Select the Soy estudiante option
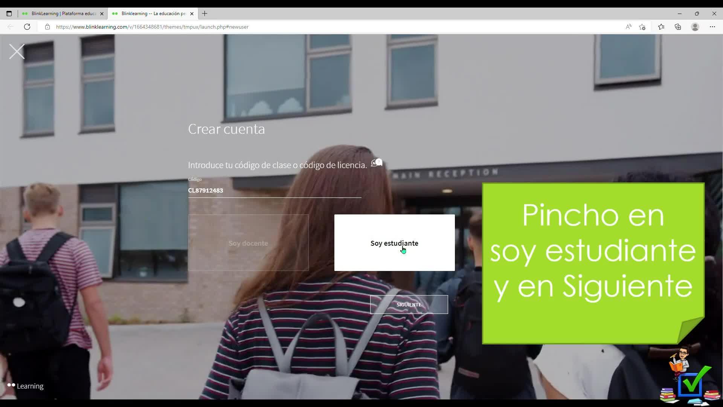The width and height of the screenshot is (723, 407). 394,243
